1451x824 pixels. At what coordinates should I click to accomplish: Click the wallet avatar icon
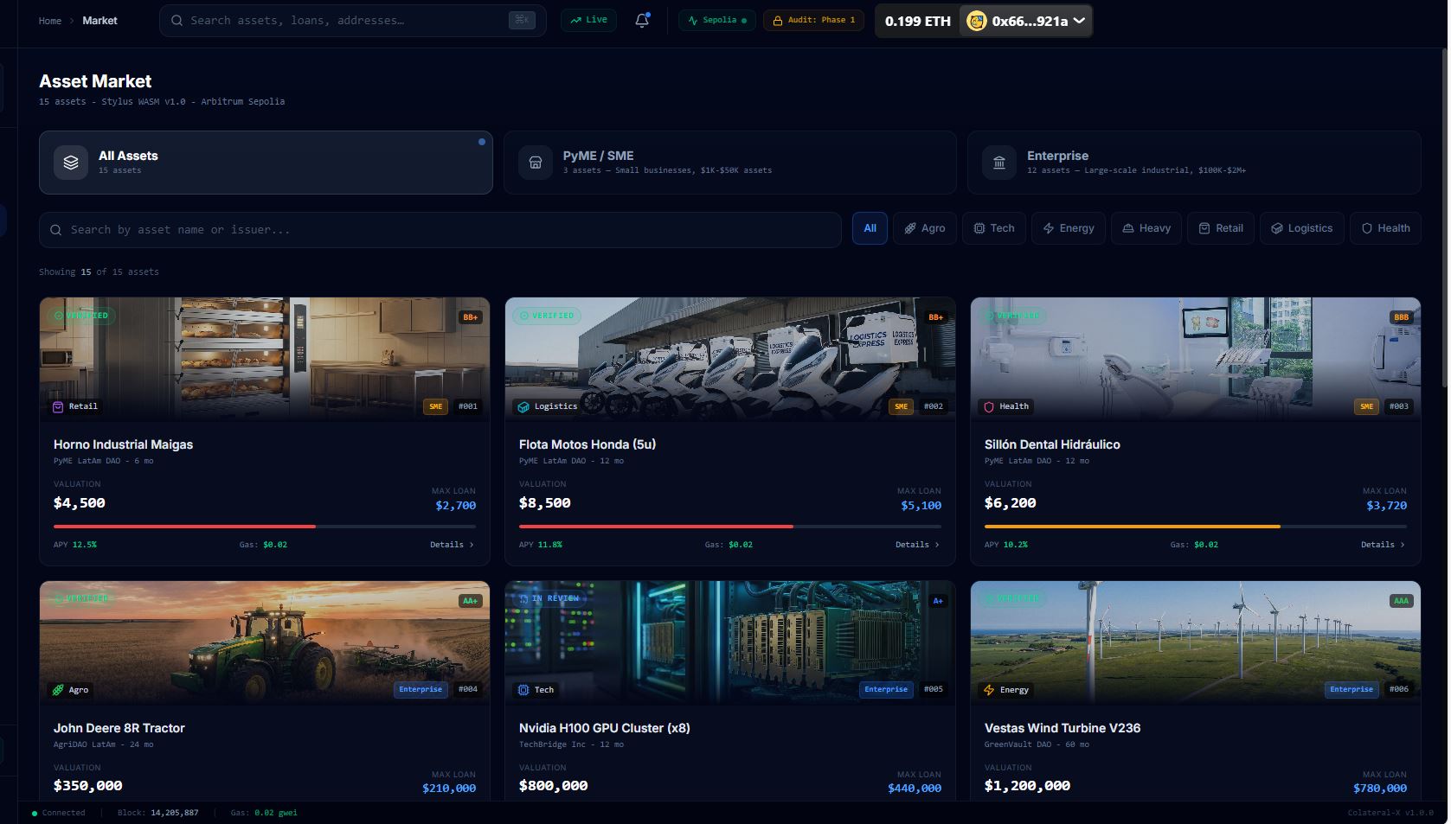(x=976, y=22)
